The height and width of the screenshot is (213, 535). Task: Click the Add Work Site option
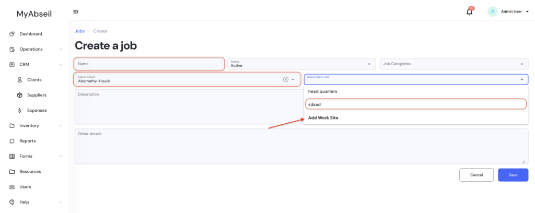coord(323,118)
